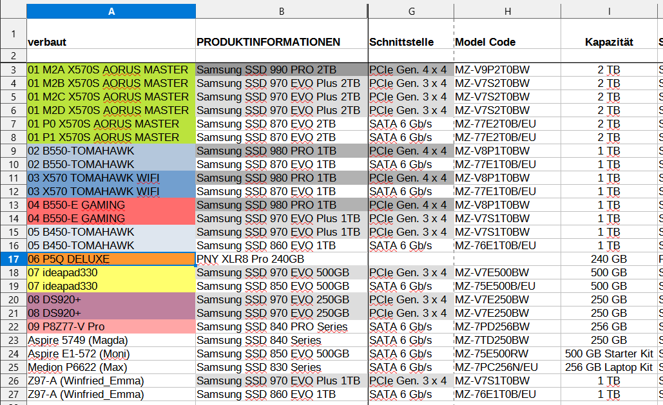Screen dimensions: 663x405
Task: Select cell 'PNY XLR8 Pro 240GB'
Action: (x=282, y=259)
